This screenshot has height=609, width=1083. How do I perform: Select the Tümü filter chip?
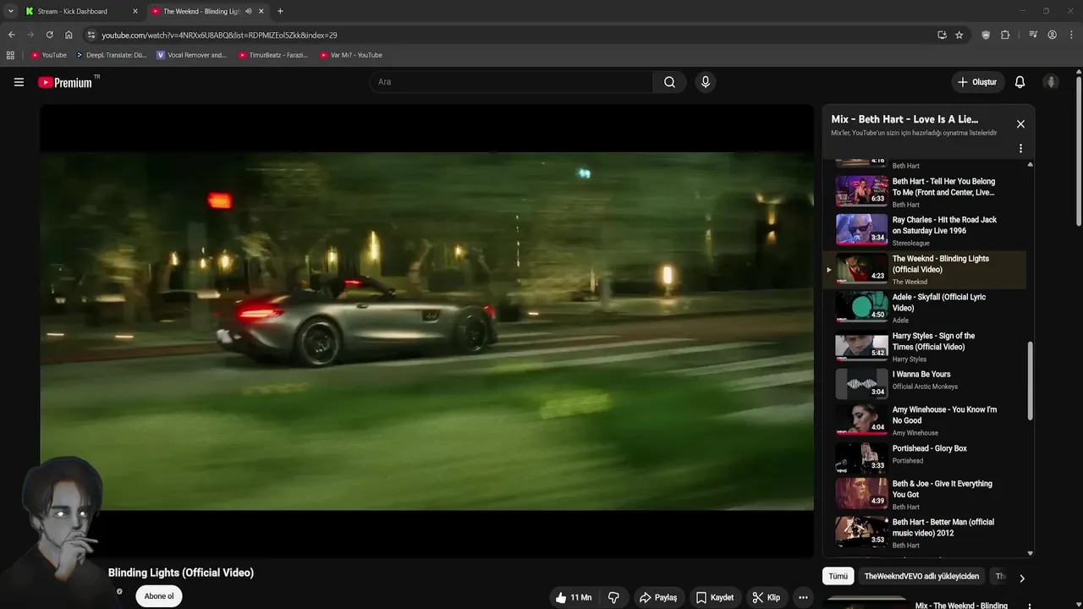(838, 576)
